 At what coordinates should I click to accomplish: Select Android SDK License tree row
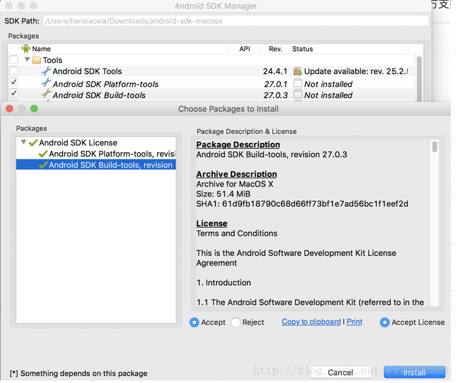tap(96, 143)
